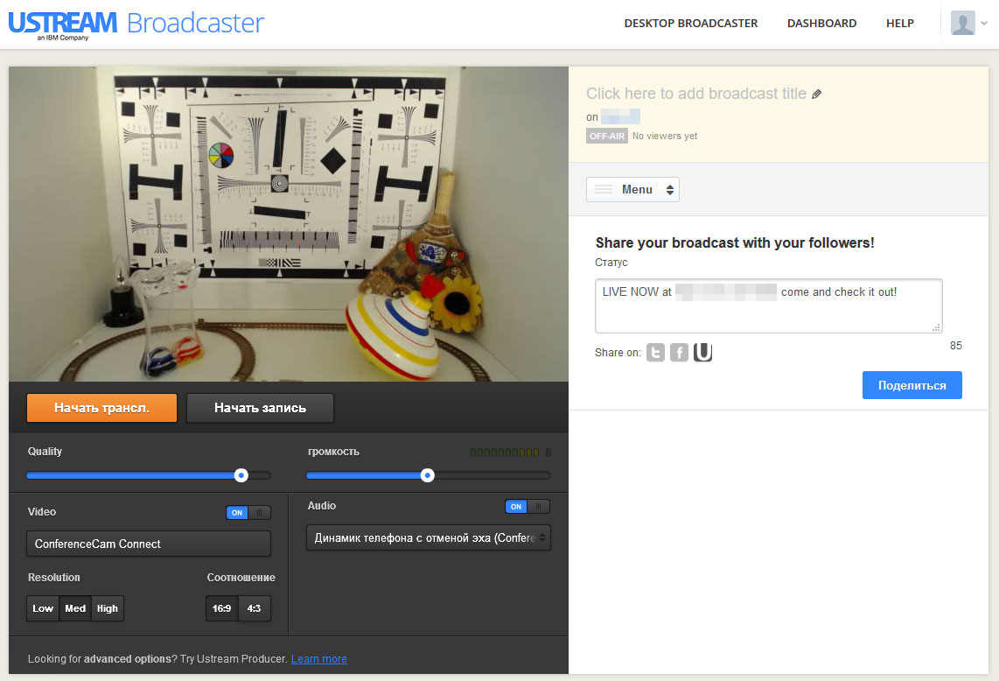This screenshot has height=681, width=999.
Task: Click the Facebook share icon
Action: (679, 352)
